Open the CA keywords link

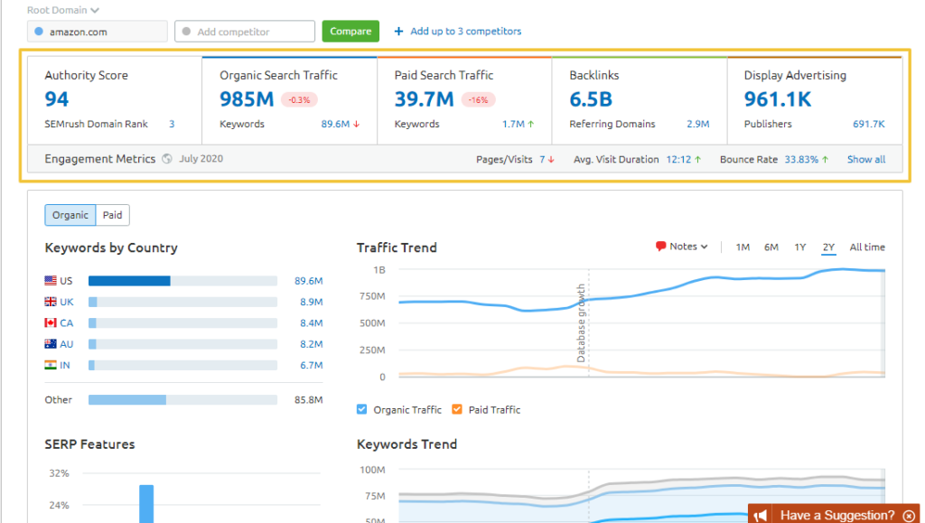coord(67,323)
